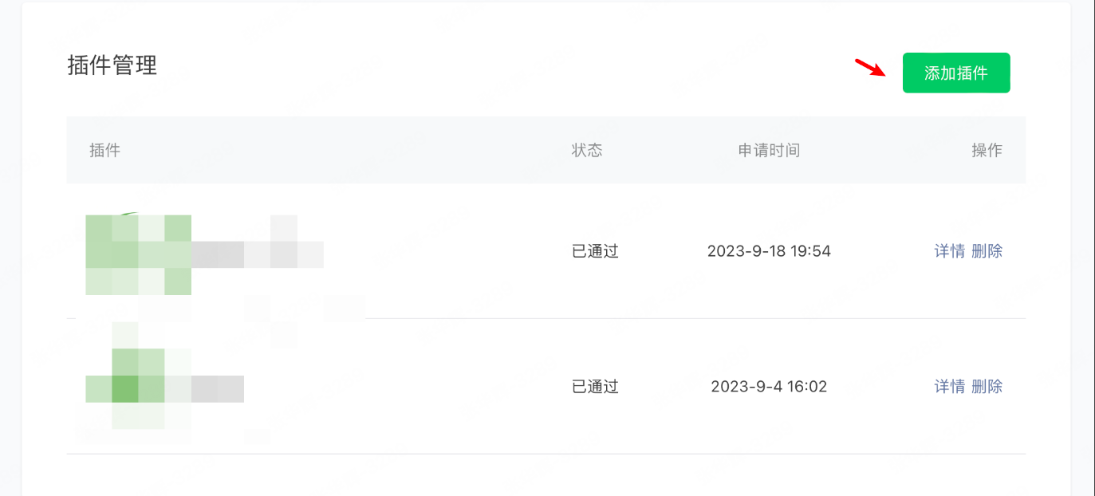Click the 插件 column header

tap(105, 150)
